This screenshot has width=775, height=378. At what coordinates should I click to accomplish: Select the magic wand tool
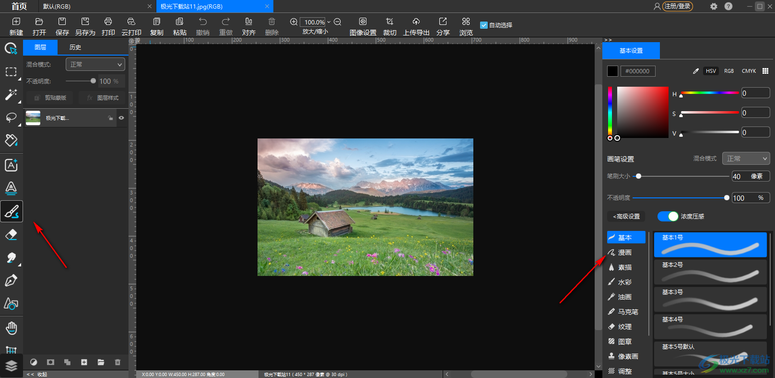11,94
